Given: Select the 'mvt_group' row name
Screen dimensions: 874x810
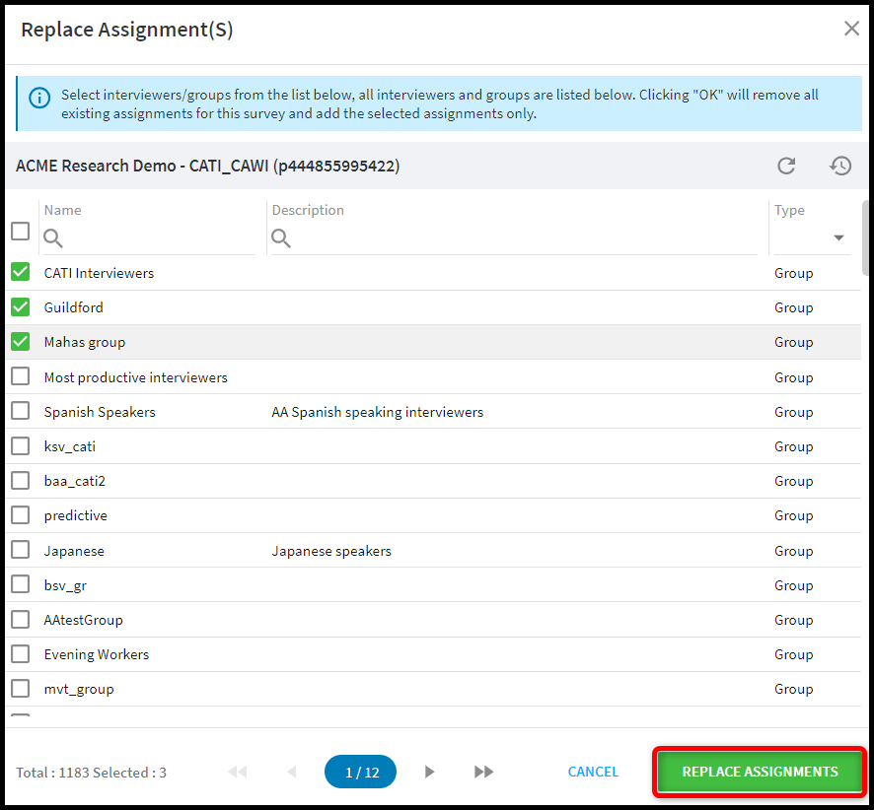Looking at the screenshot, I should point(79,689).
